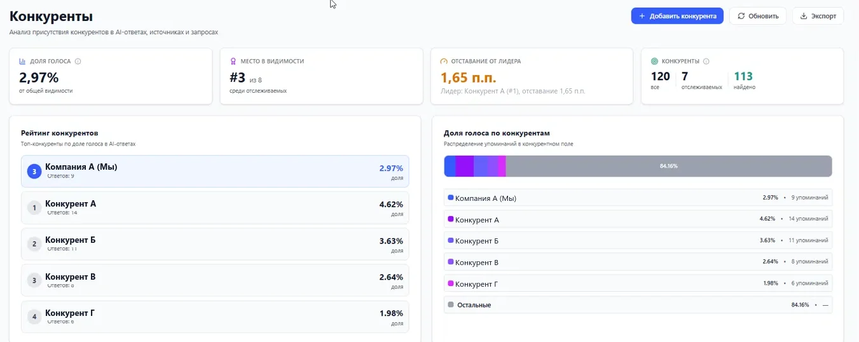This screenshot has height=342, width=859.
Task: Click the Добавить конкурента button
Action: click(677, 16)
